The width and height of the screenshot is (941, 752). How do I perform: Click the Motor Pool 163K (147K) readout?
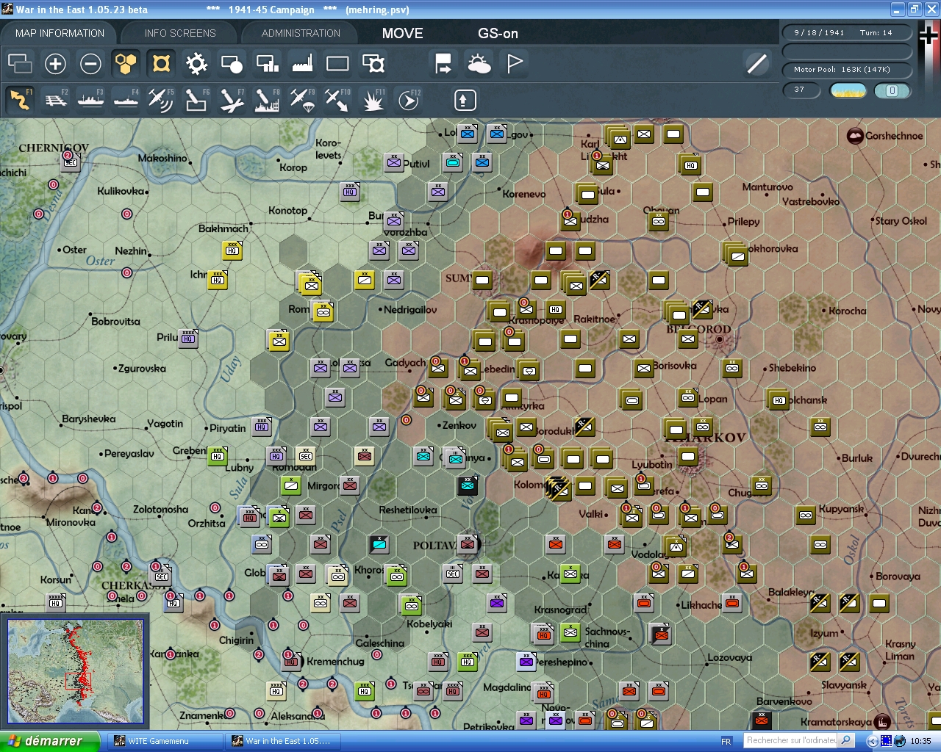click(x=846, y=70)
